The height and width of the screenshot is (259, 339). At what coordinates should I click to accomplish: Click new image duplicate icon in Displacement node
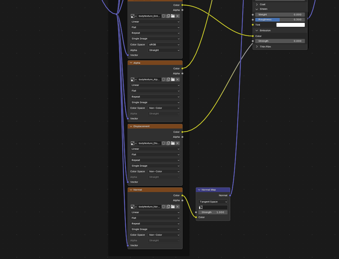pos(168,143)
